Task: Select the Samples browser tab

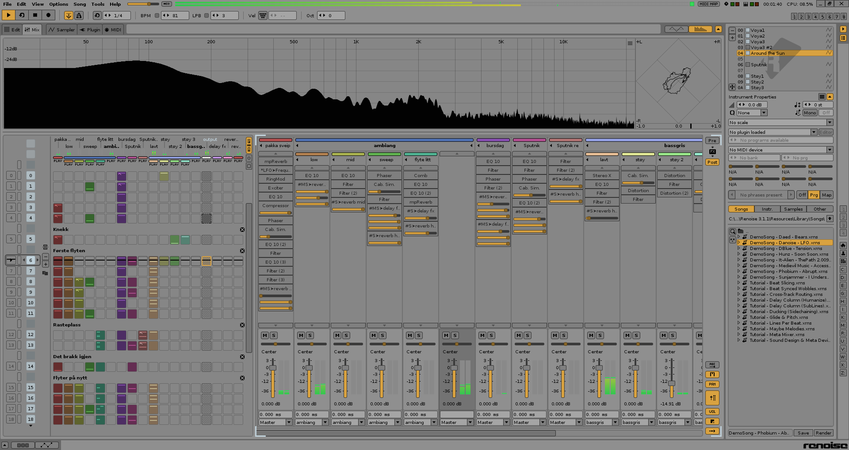Action: click(x=793, y=209)
